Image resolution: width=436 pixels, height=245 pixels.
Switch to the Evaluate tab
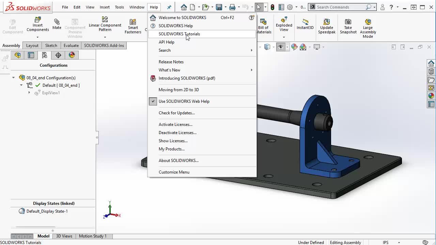(71, 46)
